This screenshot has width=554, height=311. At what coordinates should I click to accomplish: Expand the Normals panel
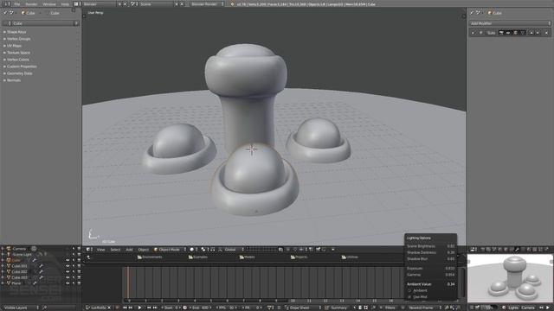pyautogui.click(x=14, y=80)
